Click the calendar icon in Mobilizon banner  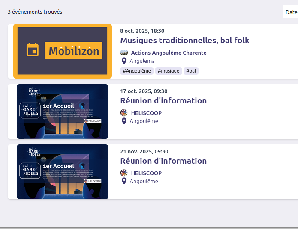(33, 50)
